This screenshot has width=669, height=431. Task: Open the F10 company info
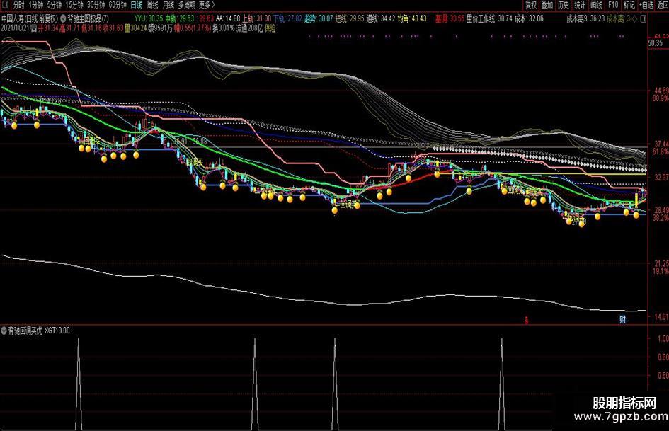(612, 5)
